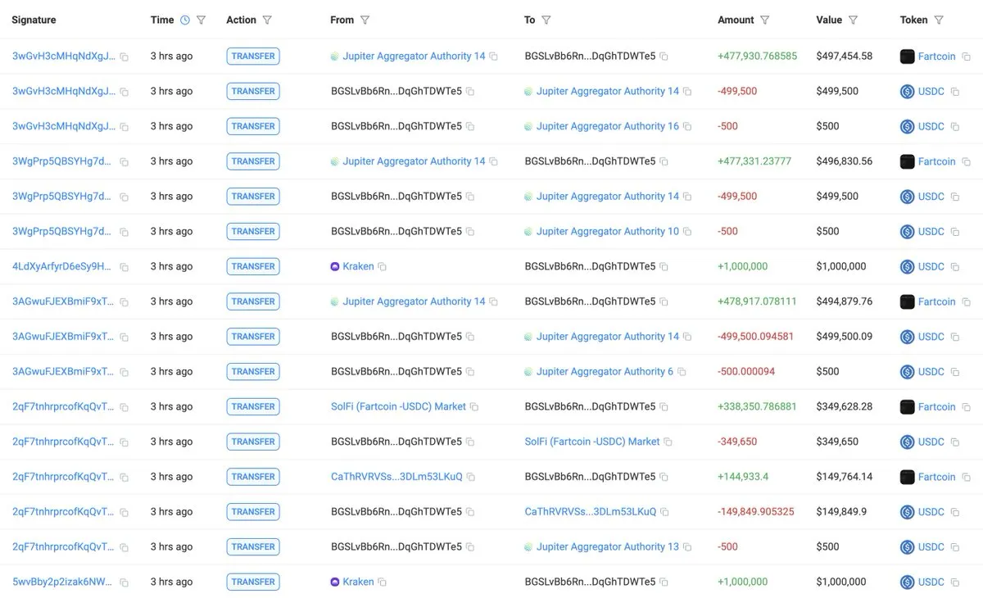Click Fartcoin token icon in $349,628.28 row
The height and width of the screenshot is (598, 983).
pyautogui.click(x=908, y=406)
